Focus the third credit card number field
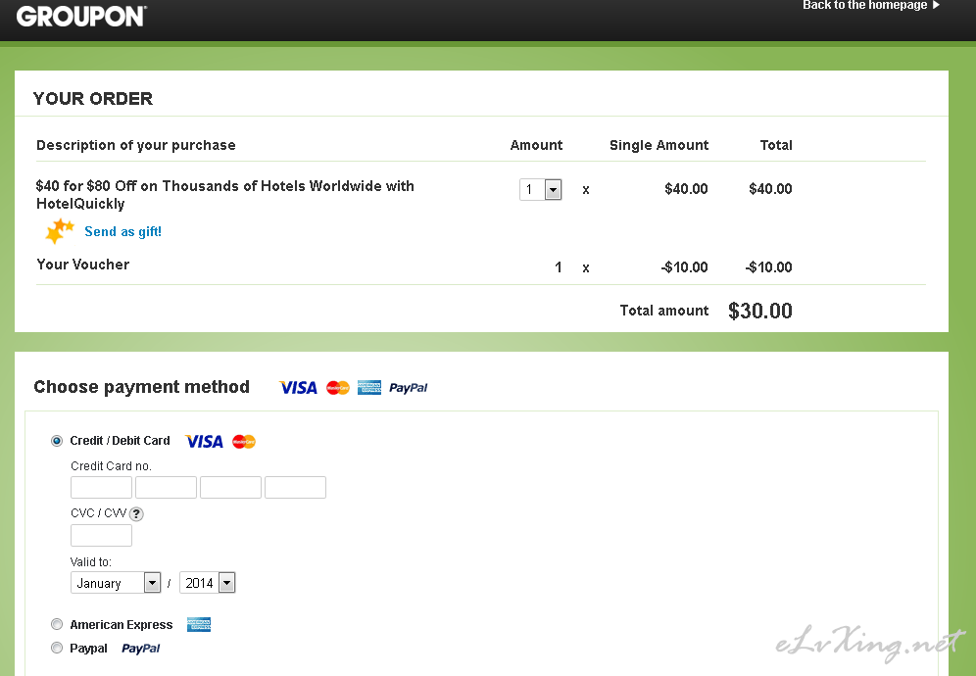Screen dimensions: 976x676 point(231,487)
